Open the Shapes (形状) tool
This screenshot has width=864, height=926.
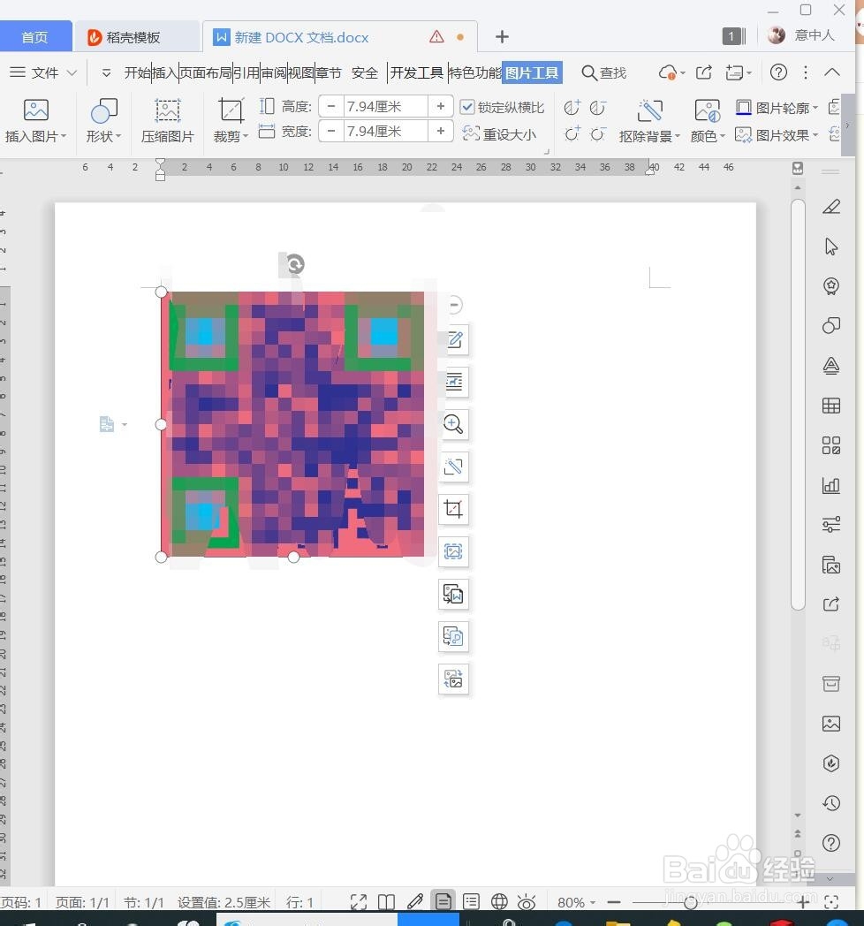(104, 110)
